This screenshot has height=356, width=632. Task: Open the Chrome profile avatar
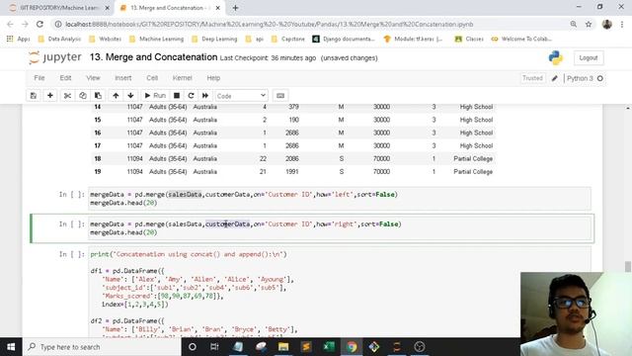click(607, 24)
